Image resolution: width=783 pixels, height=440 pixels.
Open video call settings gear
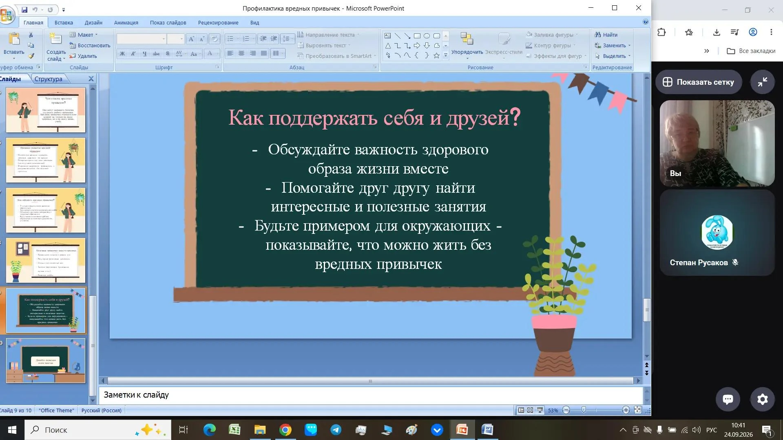coord(763,399)
